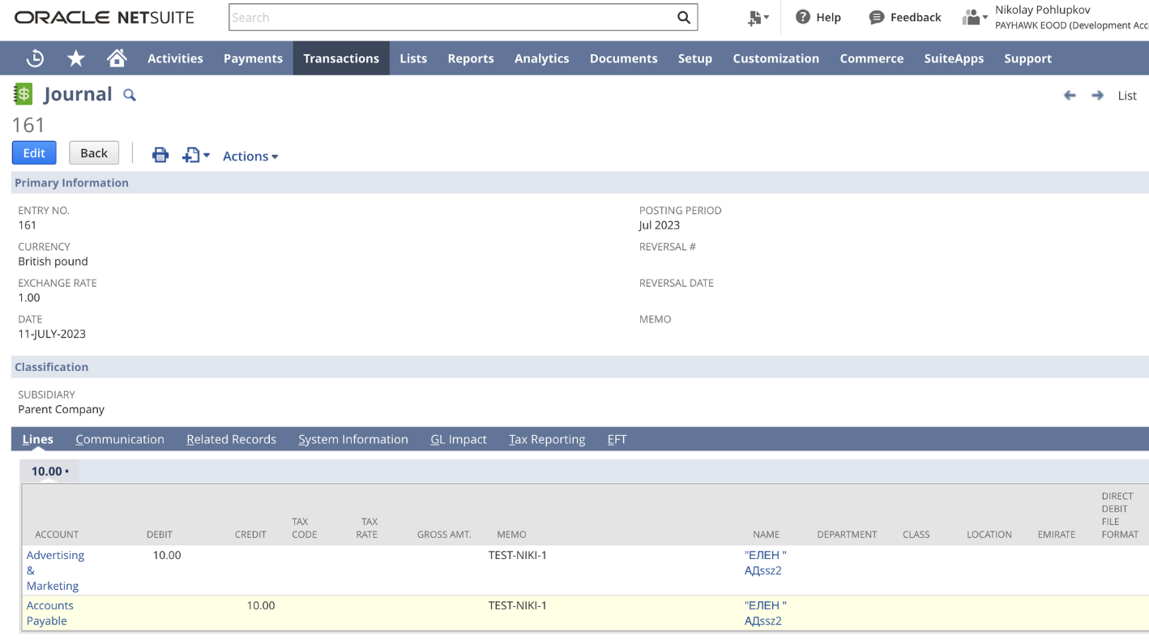The width and height of the screenshot is (1149, 640).
Task: Open the Customization menu
Action: [x=775, y=58]
